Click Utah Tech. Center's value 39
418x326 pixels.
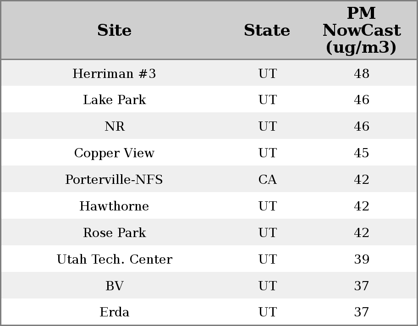click(x=361, y=260)
